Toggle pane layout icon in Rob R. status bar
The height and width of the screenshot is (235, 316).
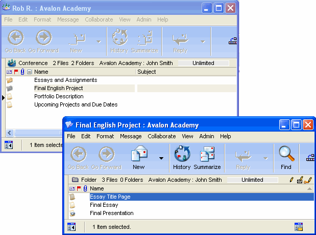pos(9,145)
